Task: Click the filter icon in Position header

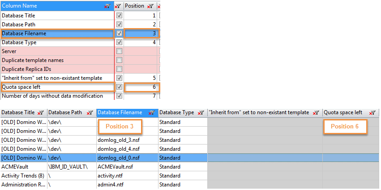Action: [150, 6]
